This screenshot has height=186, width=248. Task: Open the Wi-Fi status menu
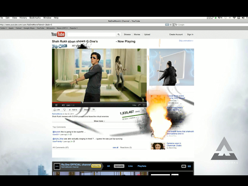pos(234,18)
